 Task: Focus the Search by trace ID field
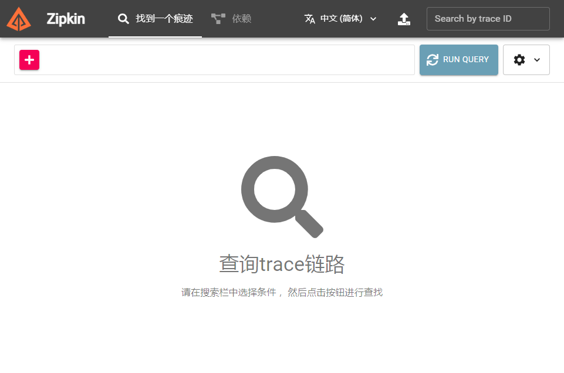pyautogui.click(x=488, y=19)
